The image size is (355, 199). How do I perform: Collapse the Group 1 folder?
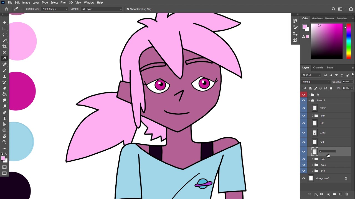point(309,100)
